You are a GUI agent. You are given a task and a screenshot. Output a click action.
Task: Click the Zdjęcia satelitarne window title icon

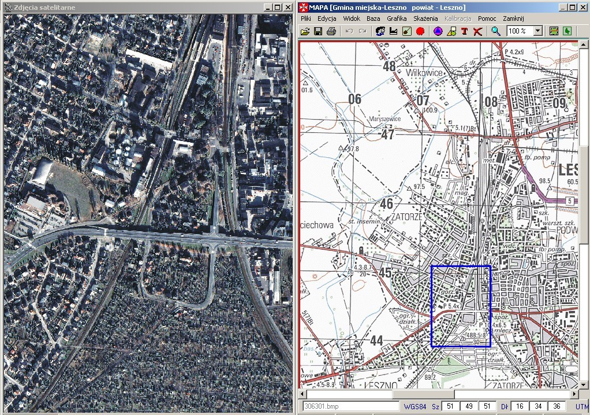pos(8,7)
